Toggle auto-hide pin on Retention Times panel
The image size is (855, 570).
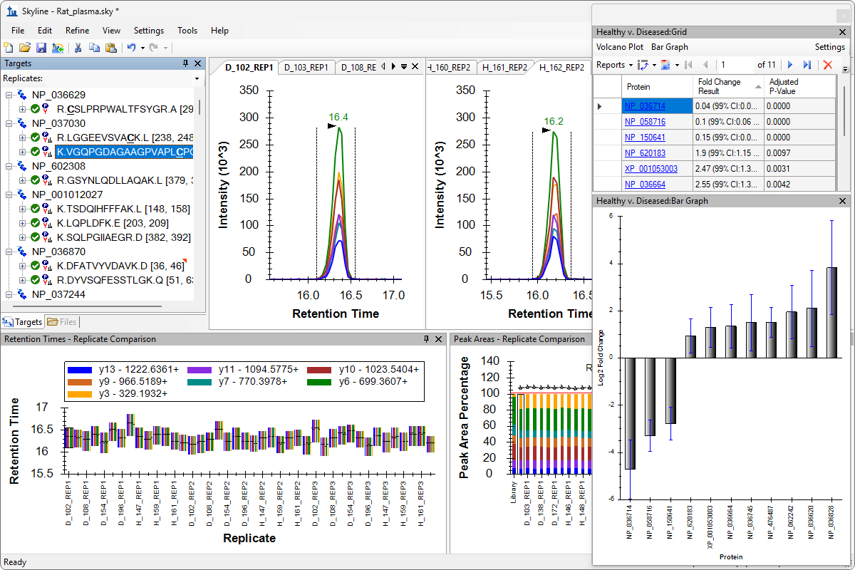tap(427, 339)
